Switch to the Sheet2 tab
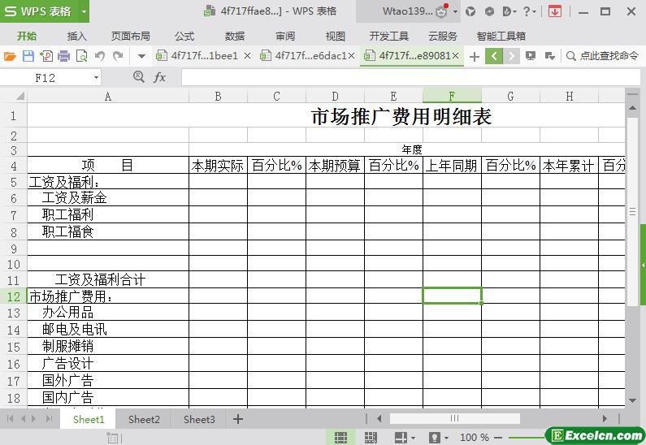Screen dimensions: 646x445 144,420
